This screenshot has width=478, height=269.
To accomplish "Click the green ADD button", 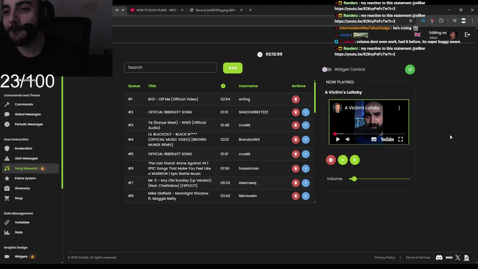I will pyautogui.click(x=233, y=68).
